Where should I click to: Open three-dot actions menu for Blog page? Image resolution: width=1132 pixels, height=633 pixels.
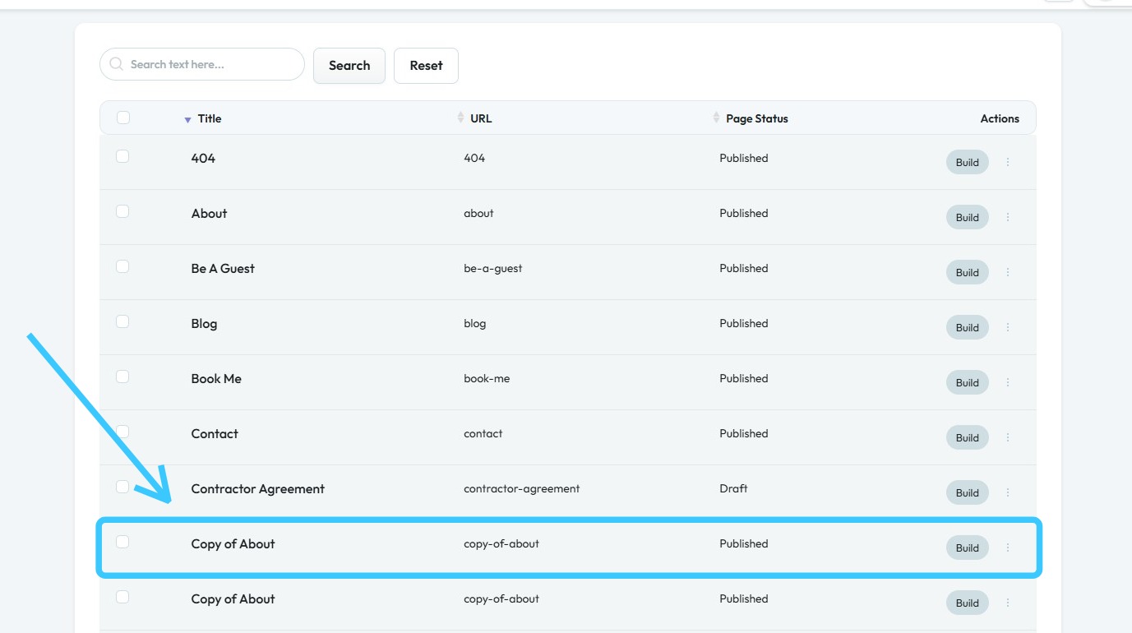point(1008,327)
